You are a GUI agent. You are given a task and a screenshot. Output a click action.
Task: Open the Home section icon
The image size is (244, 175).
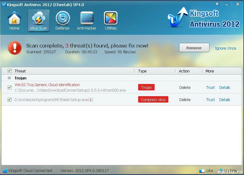coord(14,18)
